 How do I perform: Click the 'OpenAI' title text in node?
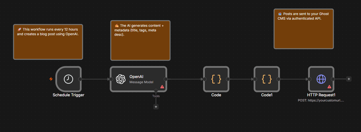click(x=137, y=77)
